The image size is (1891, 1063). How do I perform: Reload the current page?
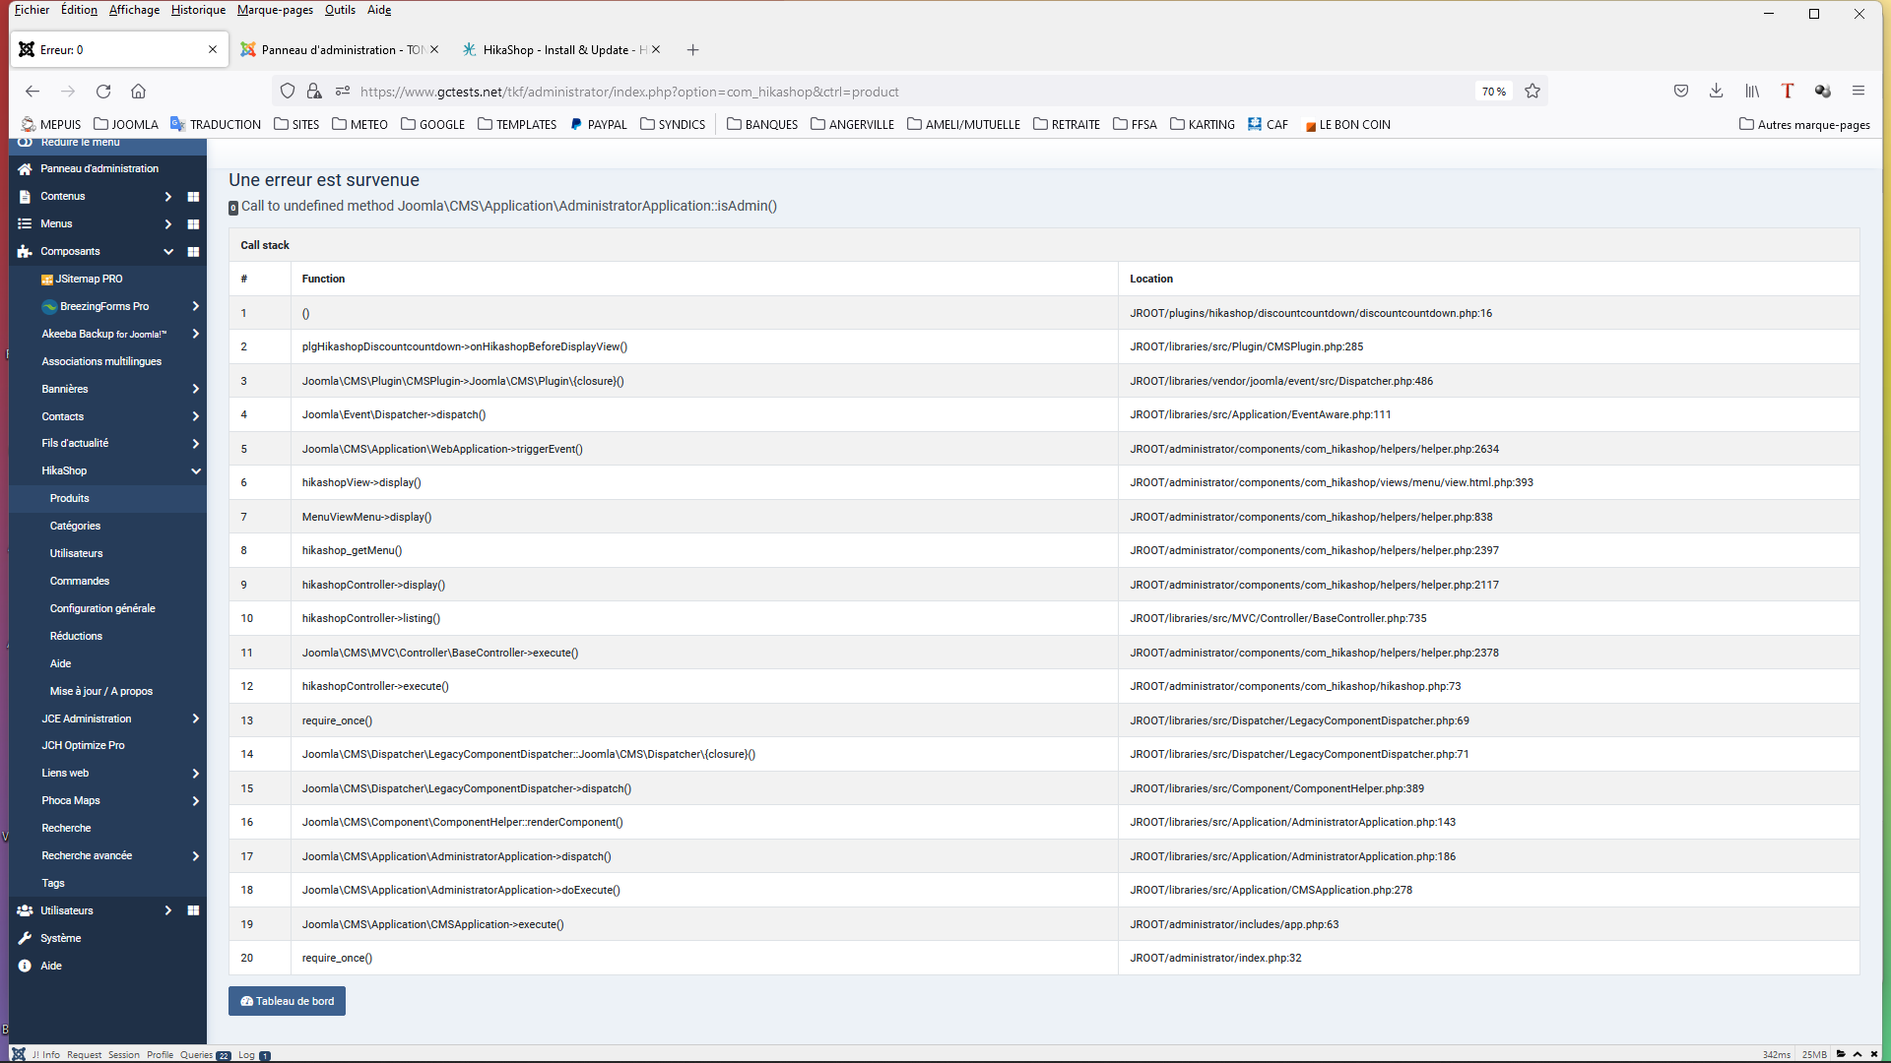pos(103,92)
